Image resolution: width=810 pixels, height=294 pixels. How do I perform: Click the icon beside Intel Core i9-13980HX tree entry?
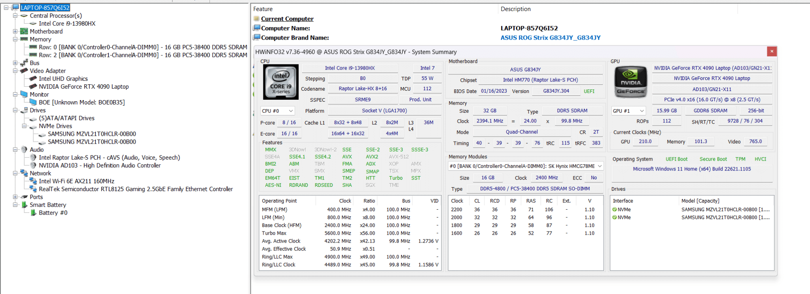pos(33,23)
